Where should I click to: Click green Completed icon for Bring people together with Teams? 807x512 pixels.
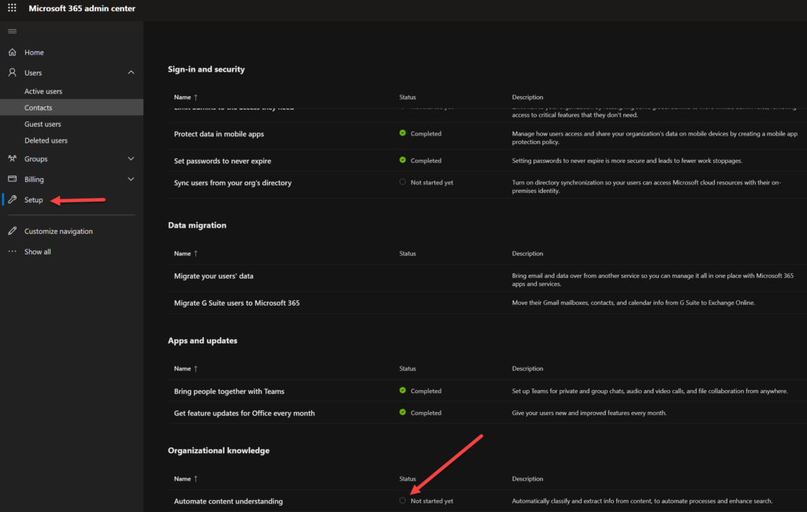[x=403, y=390]
